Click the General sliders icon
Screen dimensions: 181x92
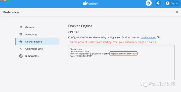point(21,27)
